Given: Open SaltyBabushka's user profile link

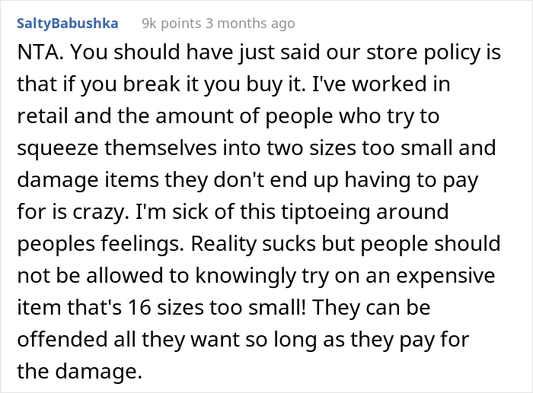Looking at the screenshot, I should [x=68, y=24].
